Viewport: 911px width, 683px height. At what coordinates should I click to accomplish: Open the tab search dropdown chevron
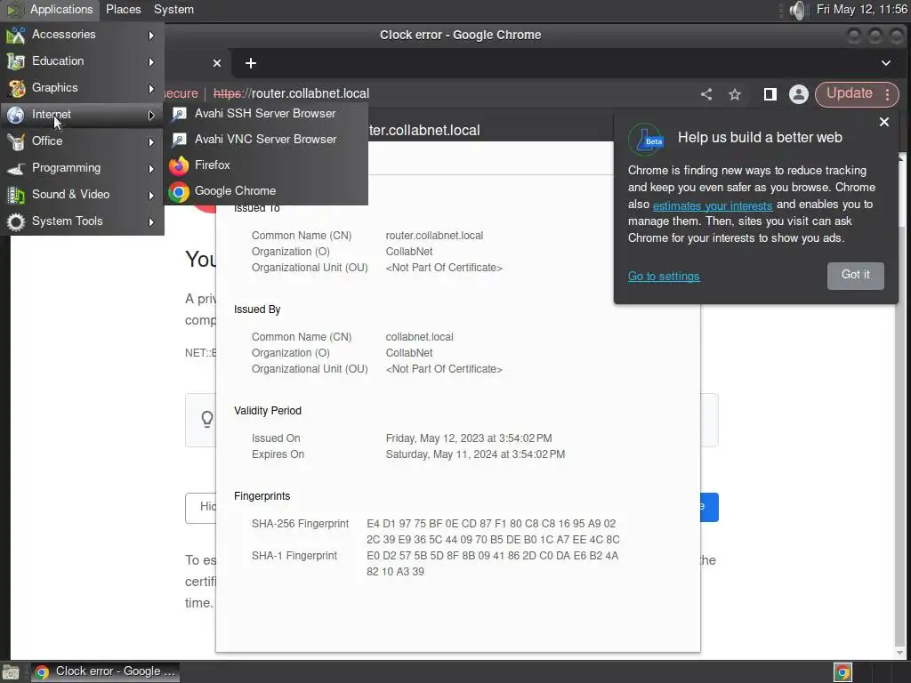click(885, 63)
